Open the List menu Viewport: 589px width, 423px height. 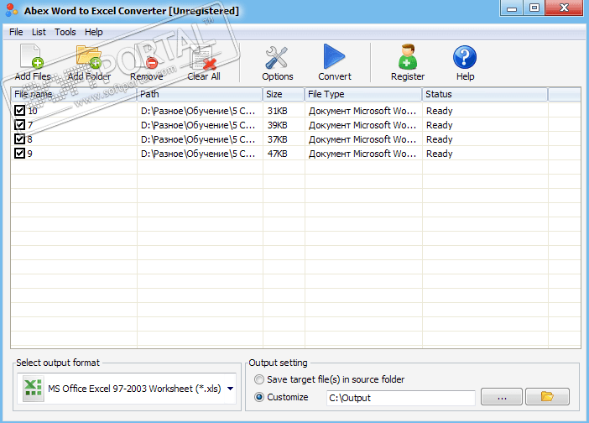pyautogui.click(x=39, y=32)
